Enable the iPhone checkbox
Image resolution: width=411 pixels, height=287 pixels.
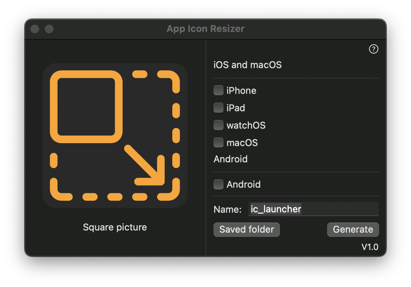(x=219, y=90)
